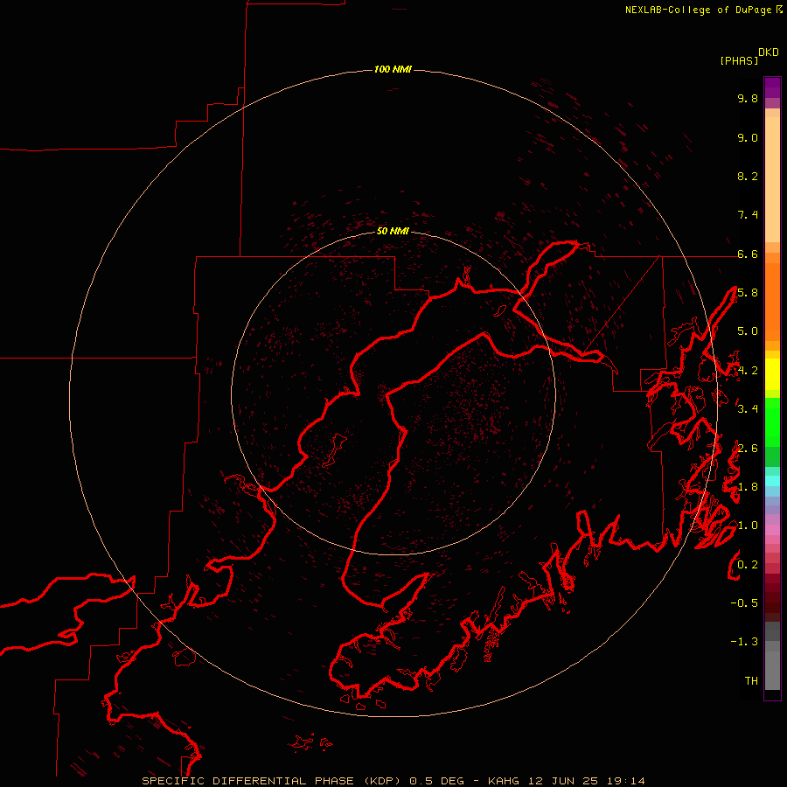787x787 pixels.
Task: Click the bright yellow color bar segment
Action: tap(772, 374)
